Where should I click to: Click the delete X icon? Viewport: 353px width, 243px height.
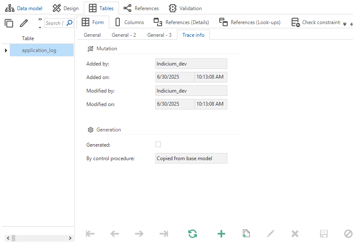295,234
